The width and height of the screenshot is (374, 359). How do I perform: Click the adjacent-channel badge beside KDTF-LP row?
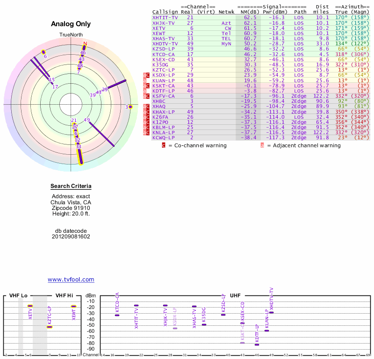(144, 91)
